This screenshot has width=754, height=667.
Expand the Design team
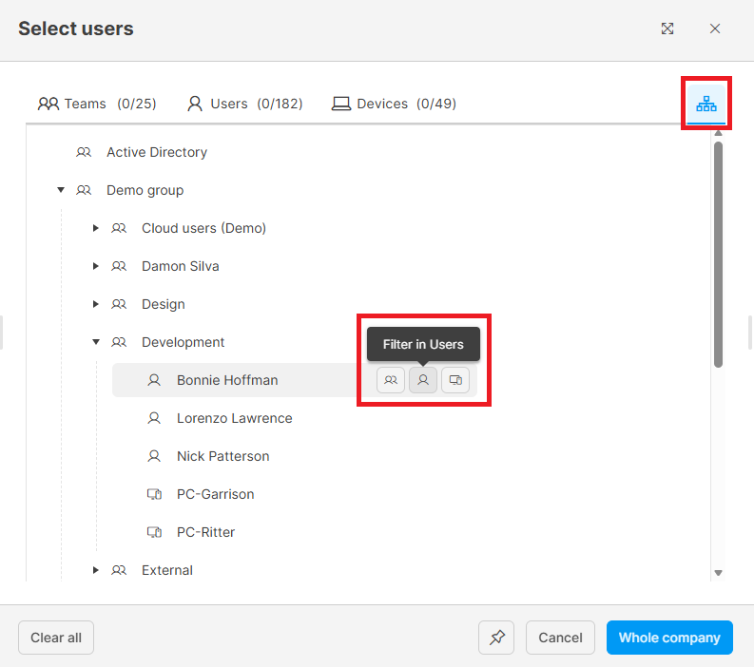point(96,304)
